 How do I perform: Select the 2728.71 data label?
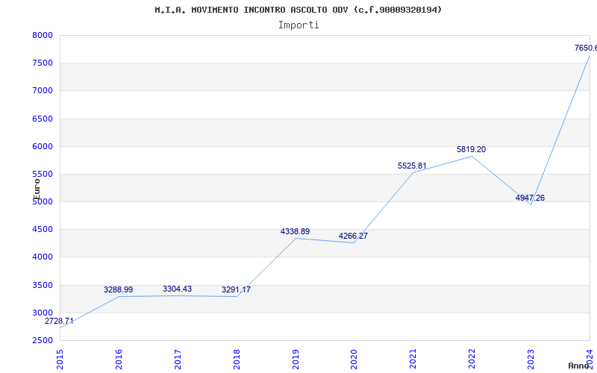coord(59,321)
